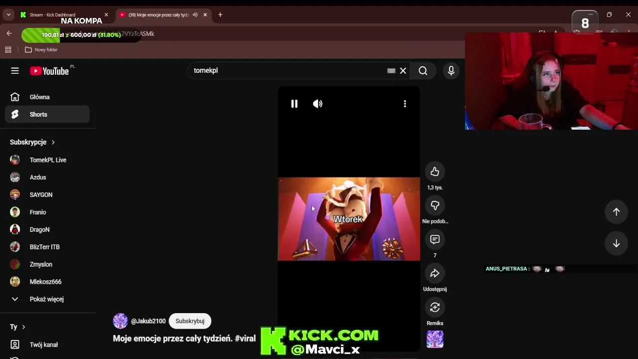Image resolution: width=638 pixels, height=359 pixels.
Task: Open the Nowy folder bookmark folder
Action: coord(41,50)
